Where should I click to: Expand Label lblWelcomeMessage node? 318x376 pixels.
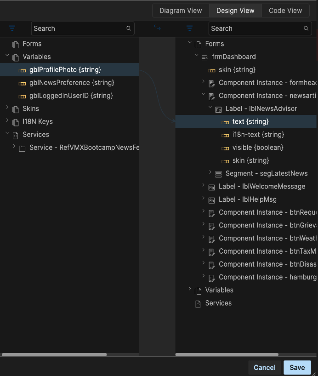[x=204, y=186]
